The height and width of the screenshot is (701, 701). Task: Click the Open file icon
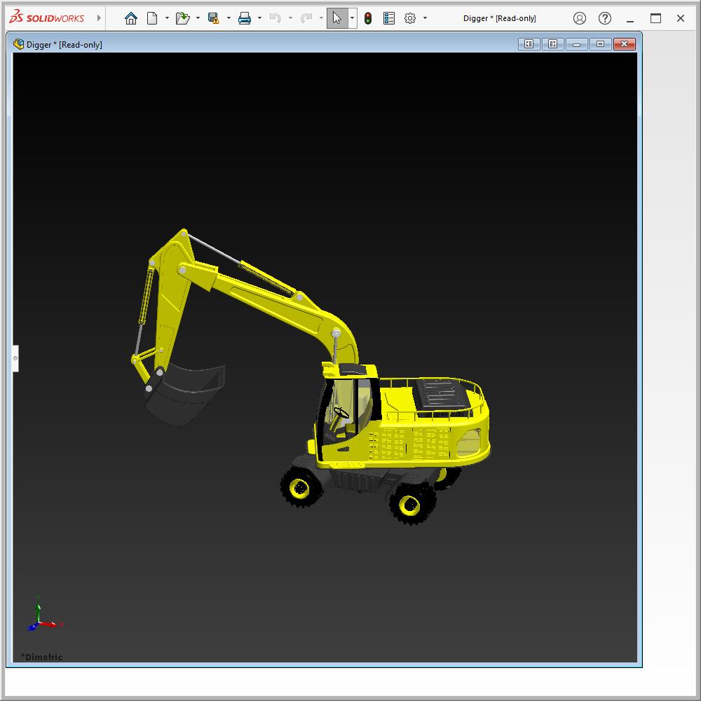coord(182,18)
